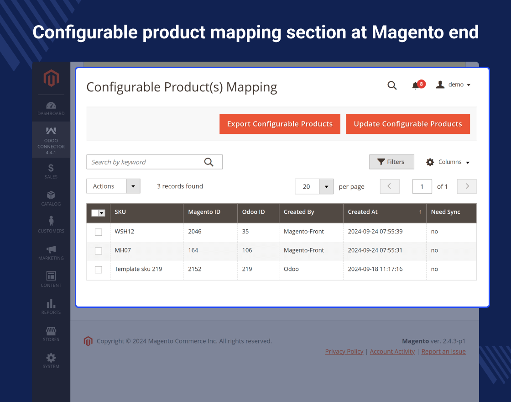
Task: Sort by Odoo ID column header
Action: 258,213
